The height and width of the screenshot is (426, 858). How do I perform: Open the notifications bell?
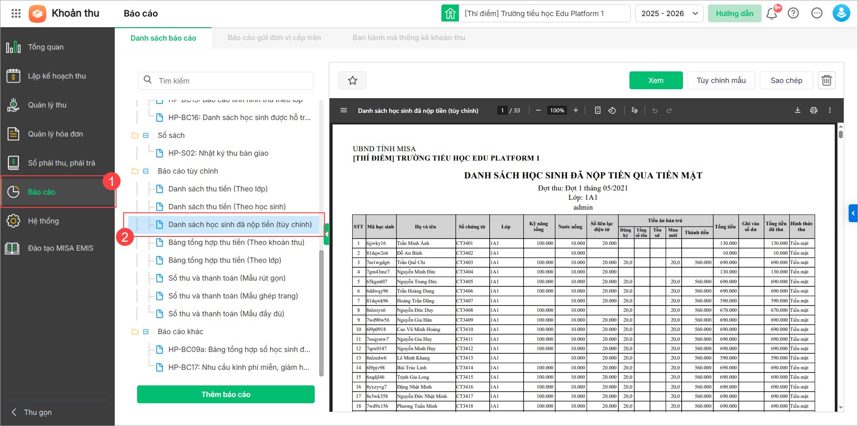[x=771, y=13]
